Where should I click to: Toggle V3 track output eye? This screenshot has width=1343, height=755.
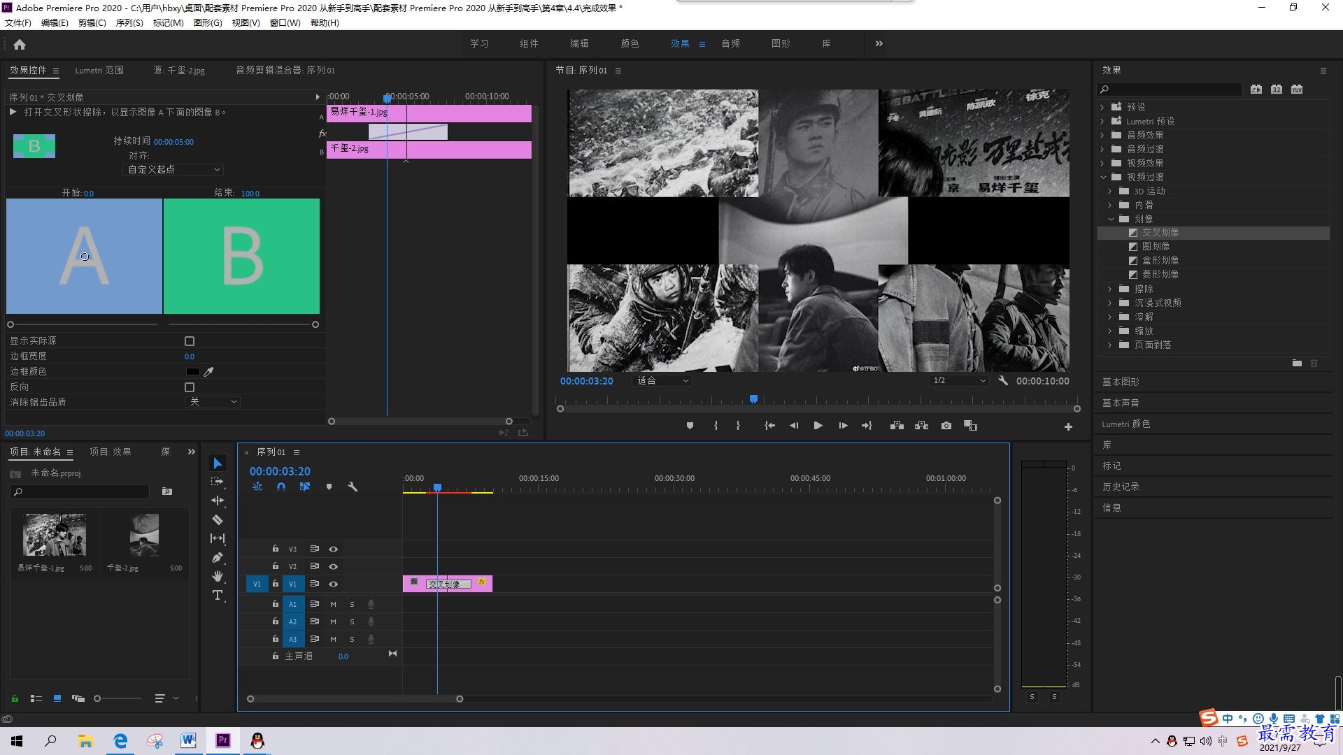pyautogui.click(x=334, y=549)
